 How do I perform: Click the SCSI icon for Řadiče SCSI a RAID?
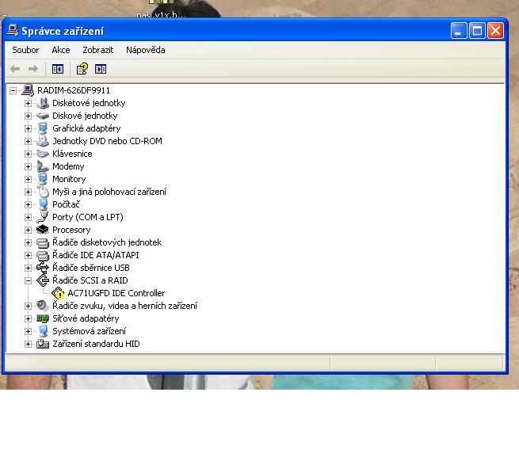point(43,280)
